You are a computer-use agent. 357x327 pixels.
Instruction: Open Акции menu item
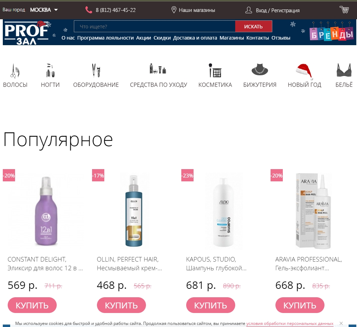143,38
